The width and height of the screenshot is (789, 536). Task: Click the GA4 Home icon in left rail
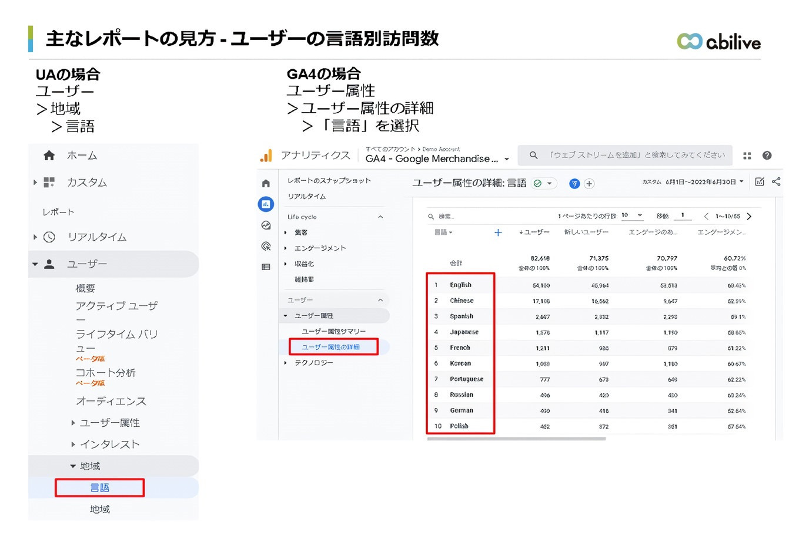coord(266,183)
